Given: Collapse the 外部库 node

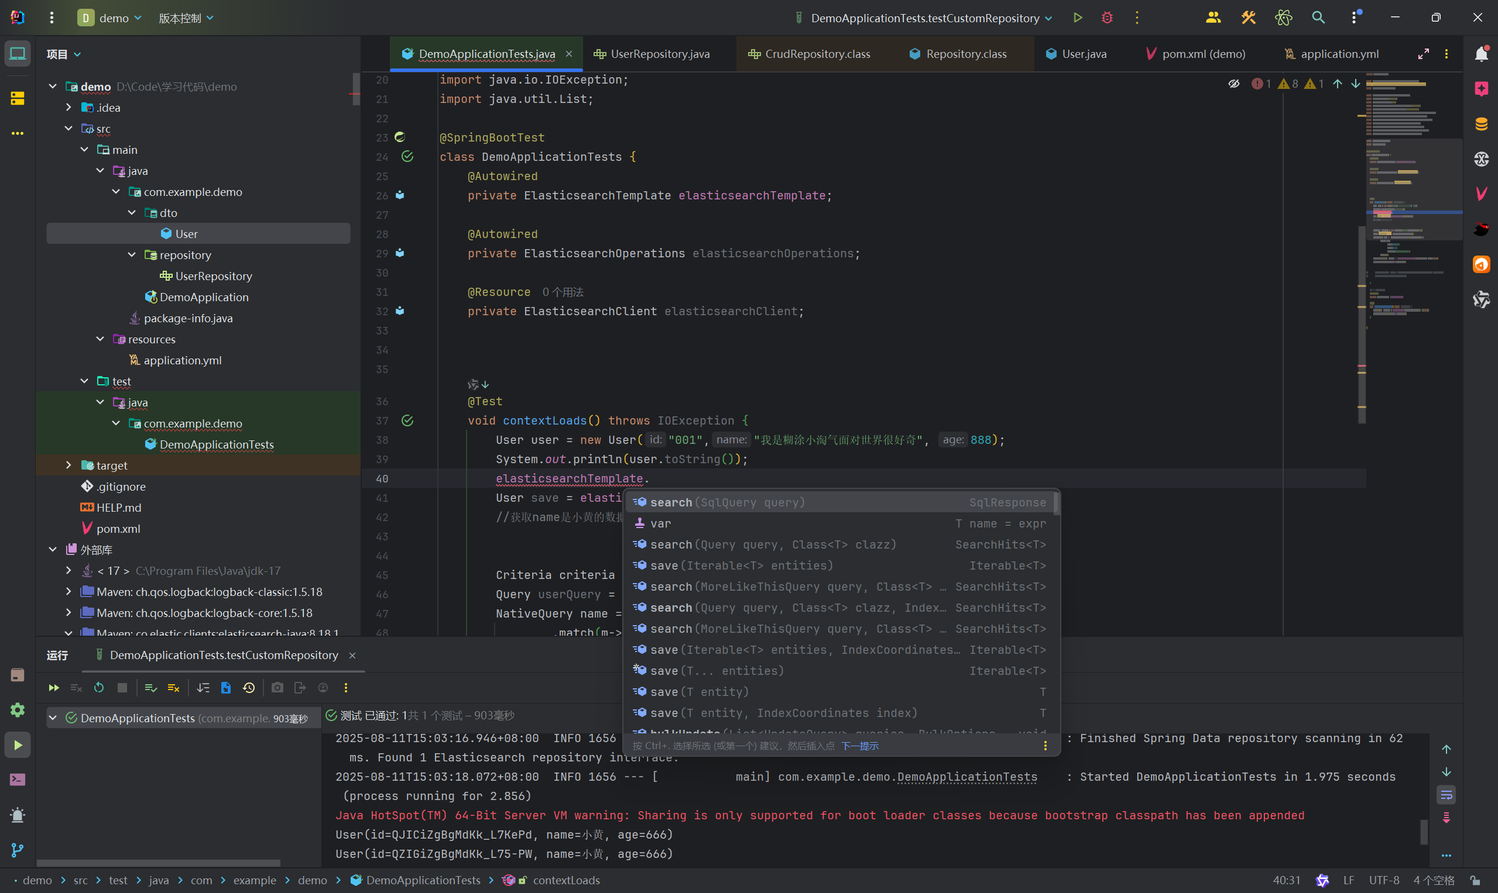Looking at the screenshot, I should pos(53,549).
